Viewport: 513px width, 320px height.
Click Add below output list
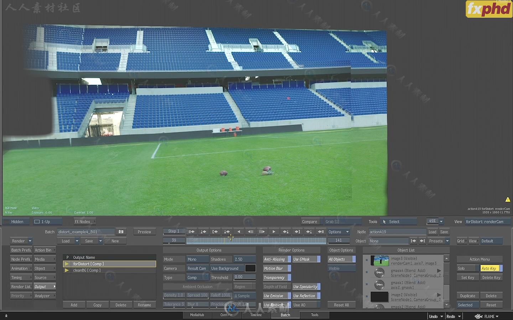tap(74, 305)
